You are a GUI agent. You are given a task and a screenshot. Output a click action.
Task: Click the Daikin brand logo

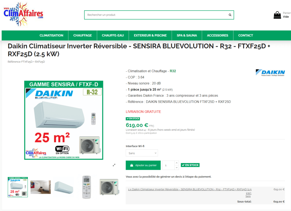click(270, 73)
